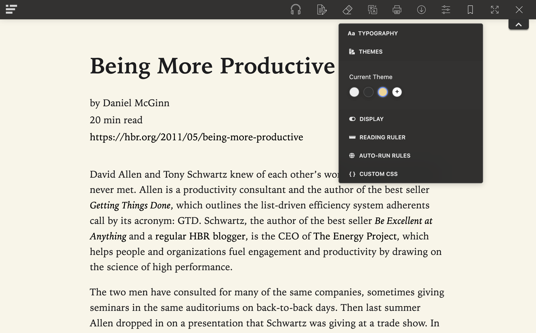Close the reader view
The width and height of the screenshot is (536, 333).
[x=519, y=10]
